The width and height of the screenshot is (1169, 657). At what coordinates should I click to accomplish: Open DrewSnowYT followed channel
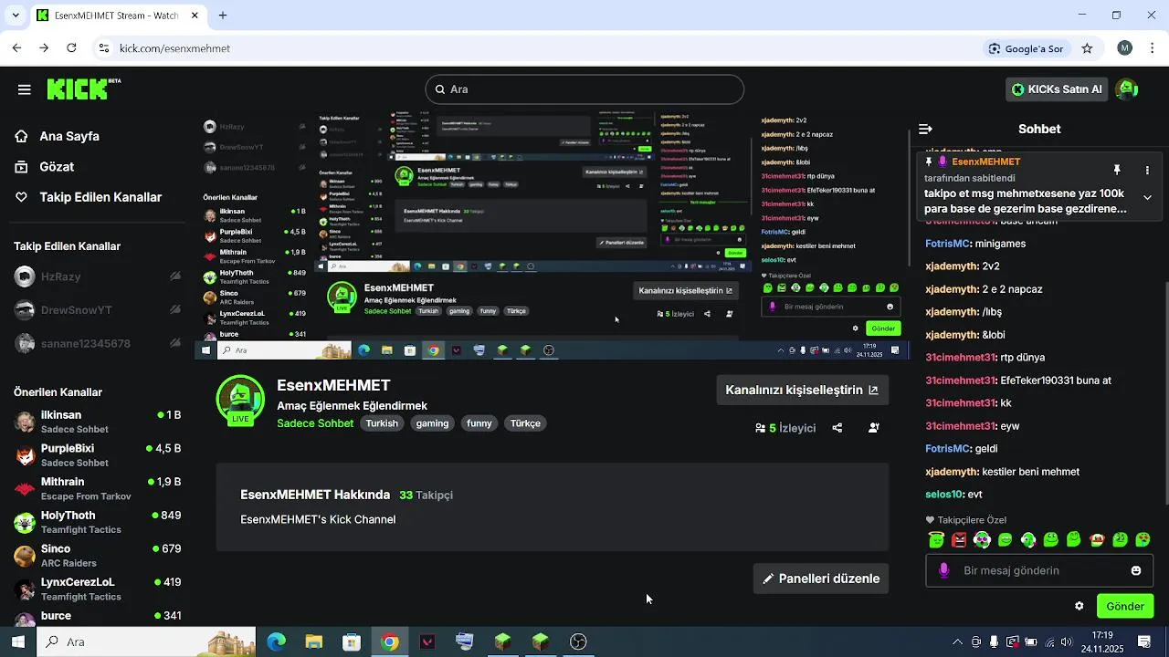pos(98,310)
